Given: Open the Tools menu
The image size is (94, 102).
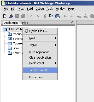Looking at the screenshot, I should click(x=50, y=9).
